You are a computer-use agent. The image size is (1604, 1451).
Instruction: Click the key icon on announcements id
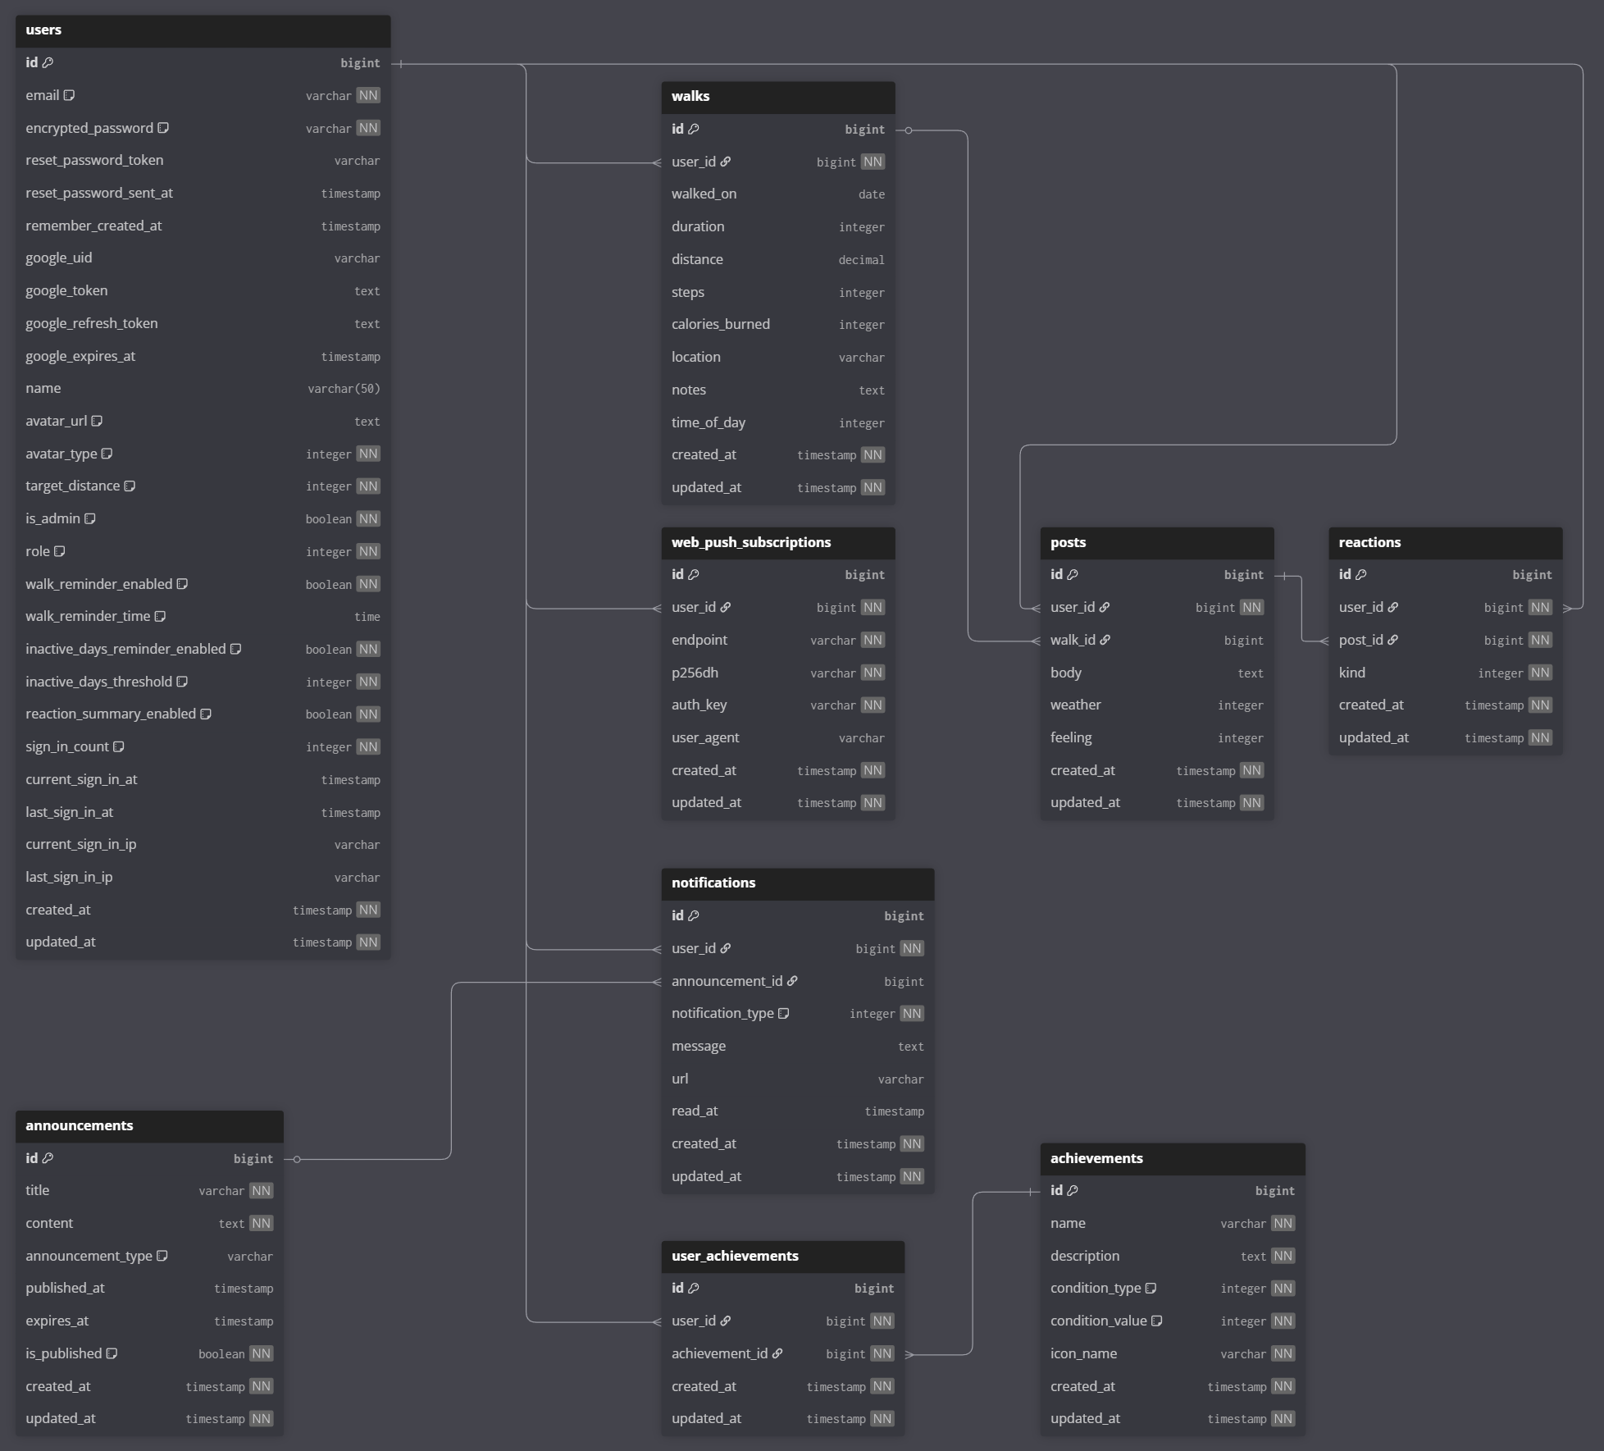(48, 1158)
